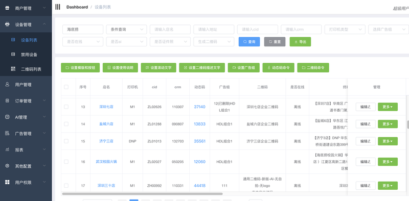The width and height of the screenshot is (409, 201).
Task: Tick the select-all checkbox in table header
Action: [66, 87]
